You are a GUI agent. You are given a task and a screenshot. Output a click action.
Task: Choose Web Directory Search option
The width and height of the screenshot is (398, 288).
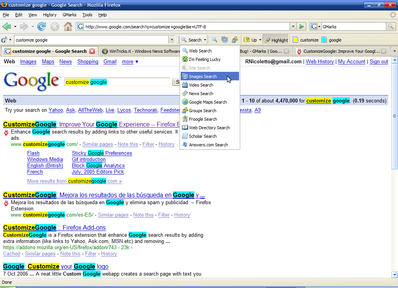coord(210,128)
